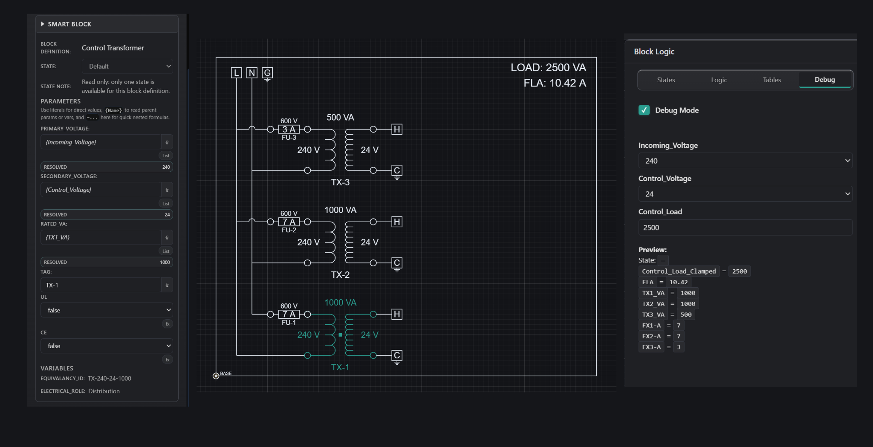Click the H terminal of TX-1
873x447 pixels.
pos(397,314)
